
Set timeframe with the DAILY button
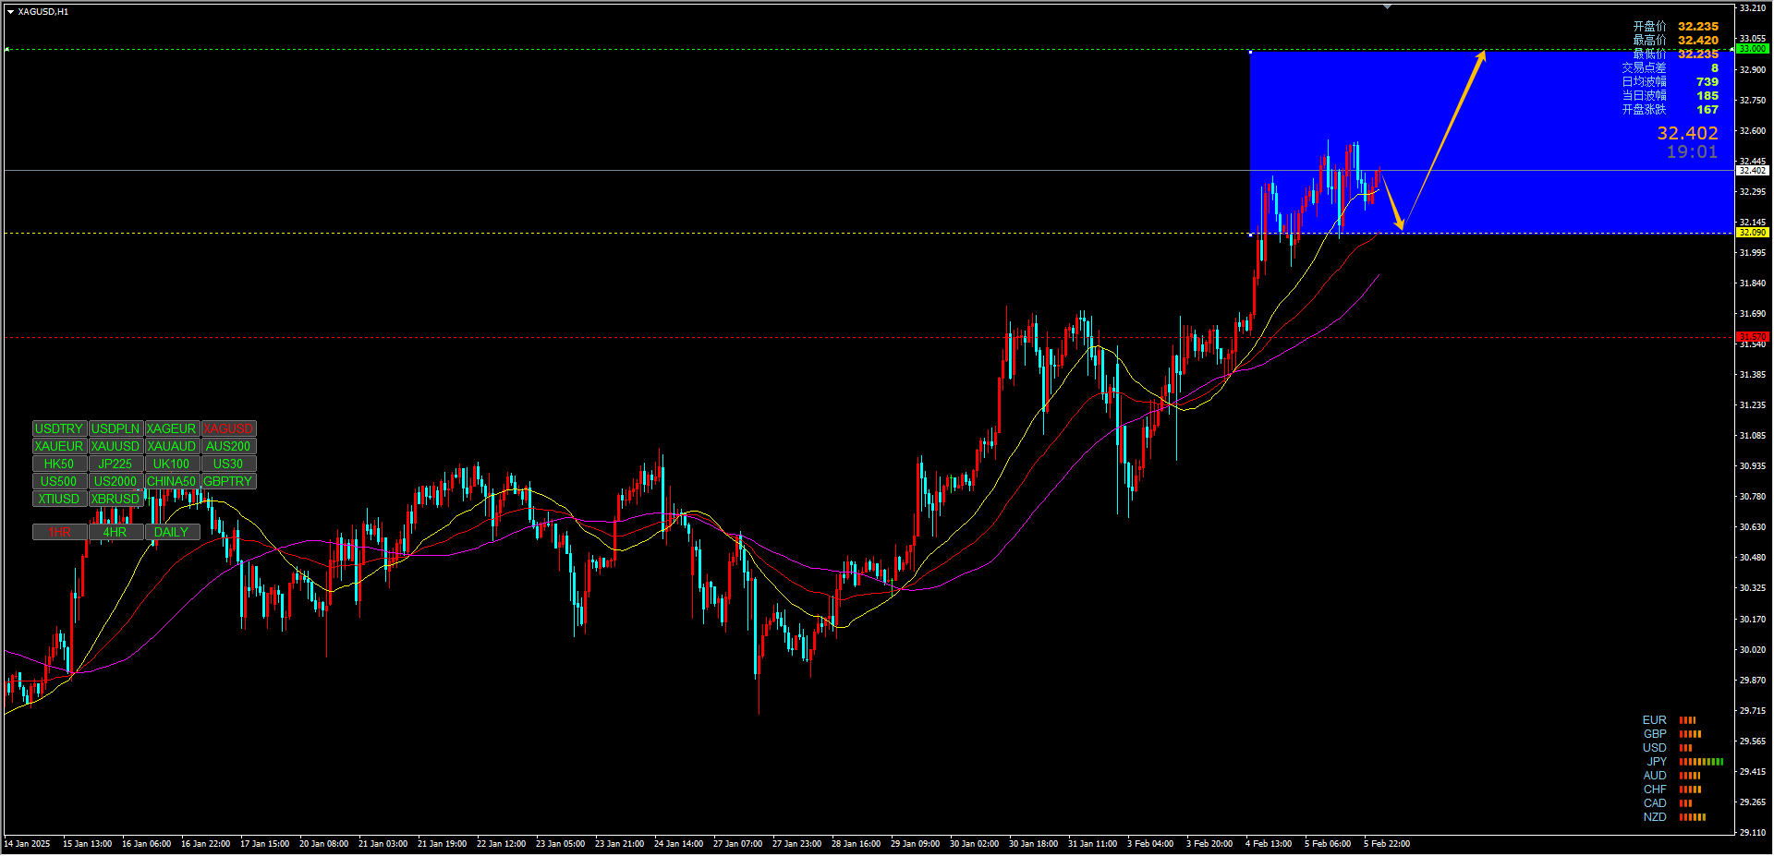tap(172, 532)
